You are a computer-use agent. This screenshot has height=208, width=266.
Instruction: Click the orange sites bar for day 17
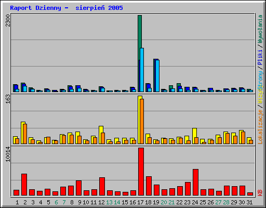(142, 121)
